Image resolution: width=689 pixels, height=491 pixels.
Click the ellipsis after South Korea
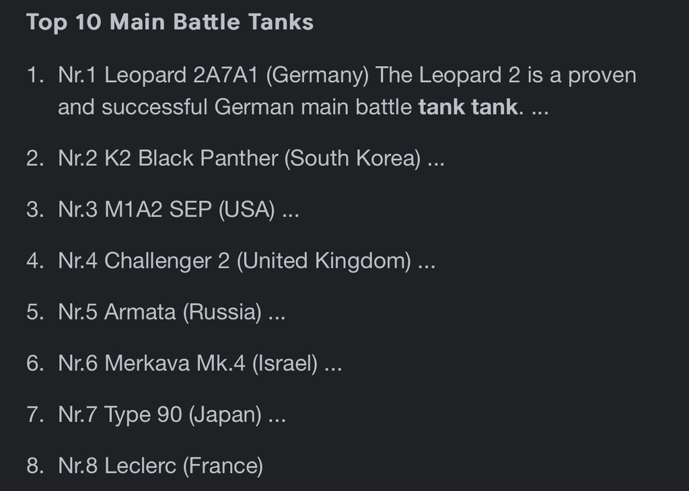pos(436,164)
